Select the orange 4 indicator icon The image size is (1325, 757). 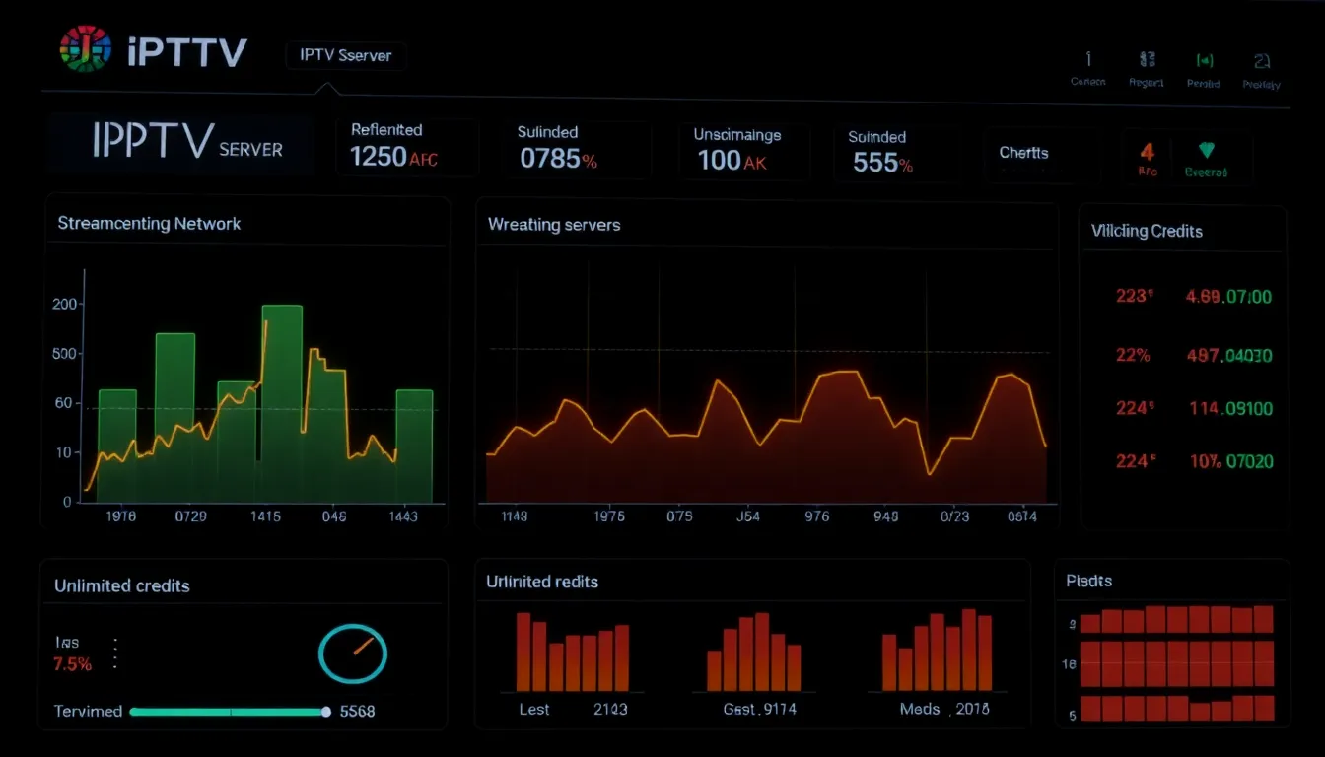1148,152
